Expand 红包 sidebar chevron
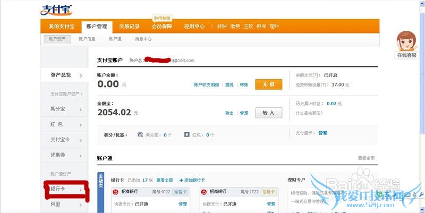Screen dimensions: 425x213 [81, 125]
